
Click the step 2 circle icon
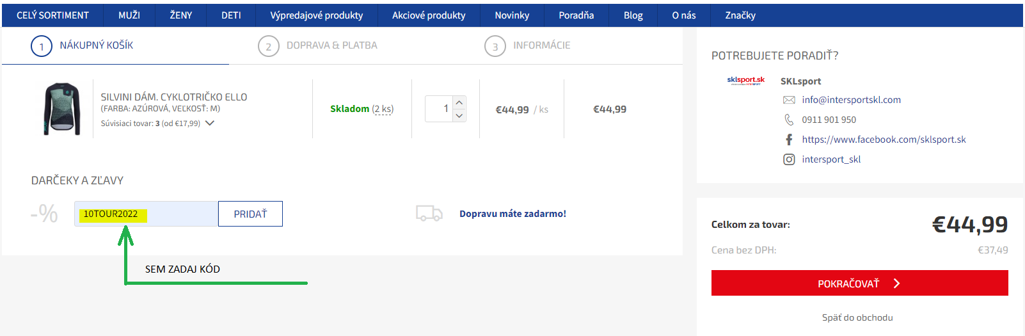pyautogui.click(x=268, y=46)
